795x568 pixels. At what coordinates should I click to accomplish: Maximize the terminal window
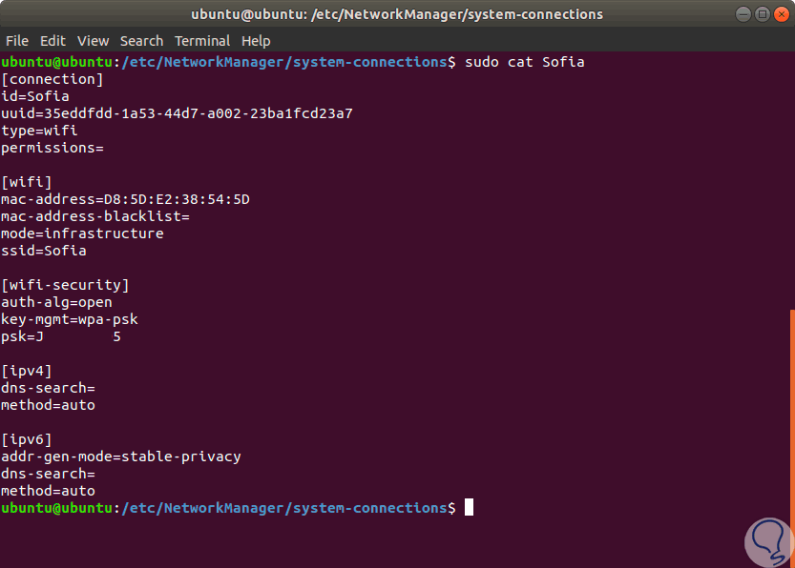762,14
